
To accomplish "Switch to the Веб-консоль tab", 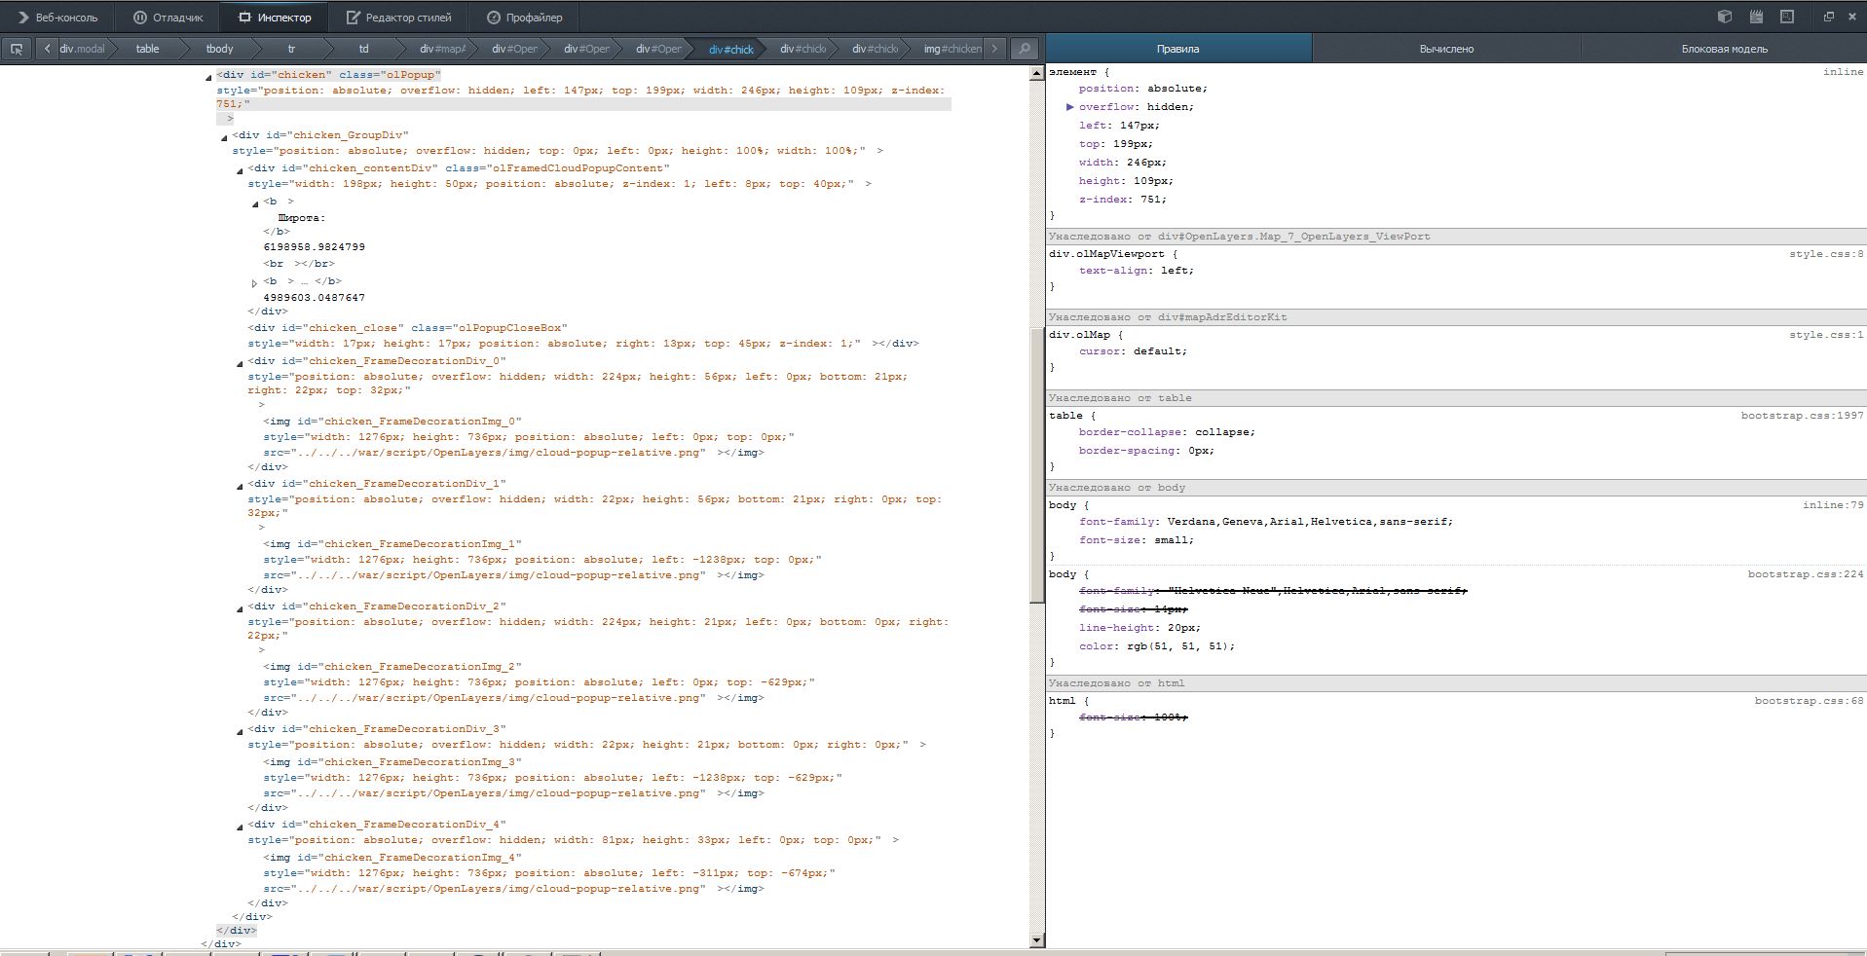I will pyautogui.click(x=57, y=18).
